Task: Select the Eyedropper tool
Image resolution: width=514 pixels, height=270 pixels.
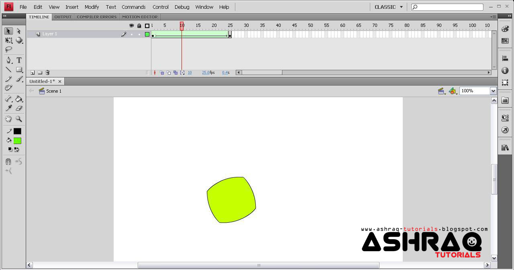Action: 8,108
